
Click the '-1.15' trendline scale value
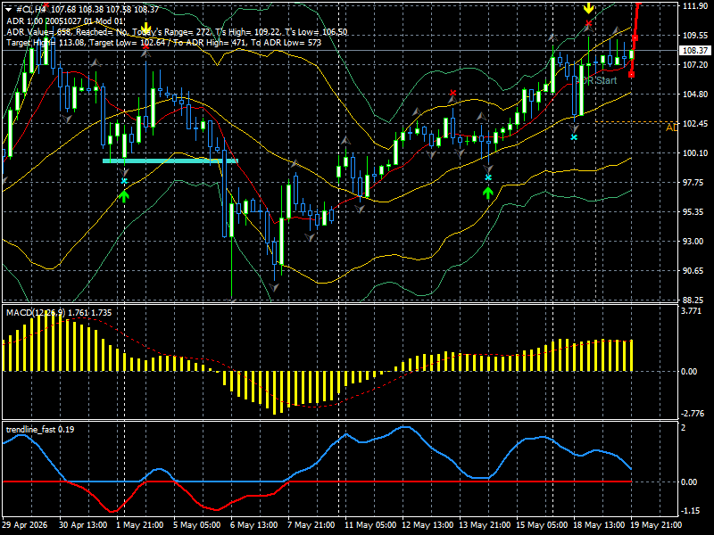(x=690, y=511)
